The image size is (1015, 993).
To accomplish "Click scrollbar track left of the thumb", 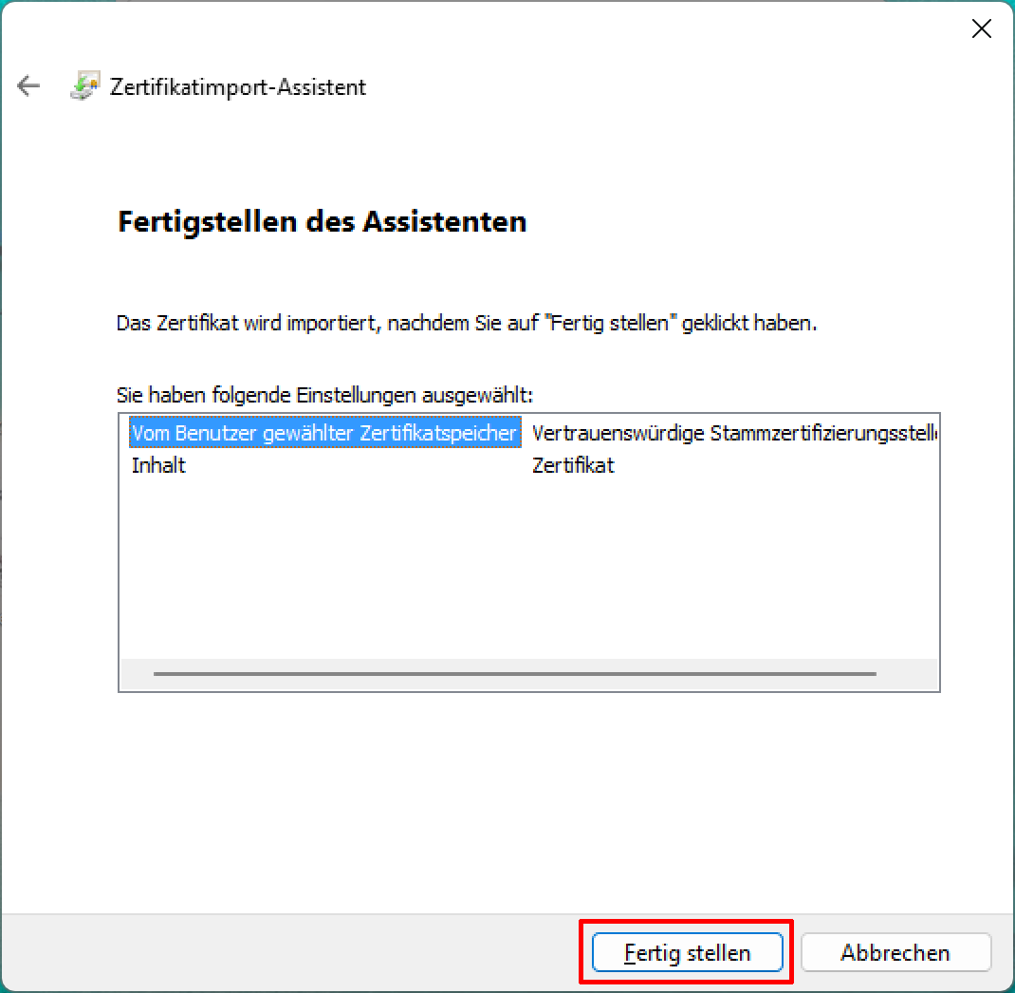I will pyautogui.click(x=138, y=674).
